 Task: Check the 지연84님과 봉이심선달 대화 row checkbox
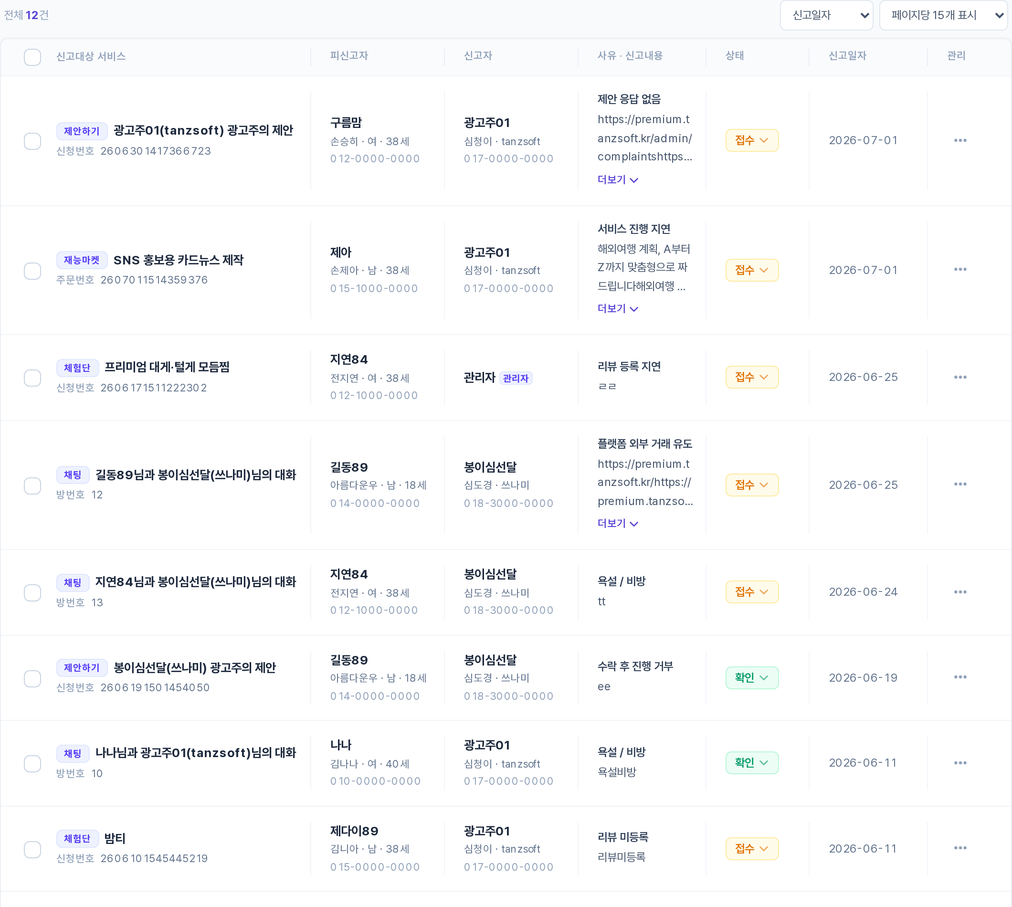pyautogui.click(x=32, y=592)
